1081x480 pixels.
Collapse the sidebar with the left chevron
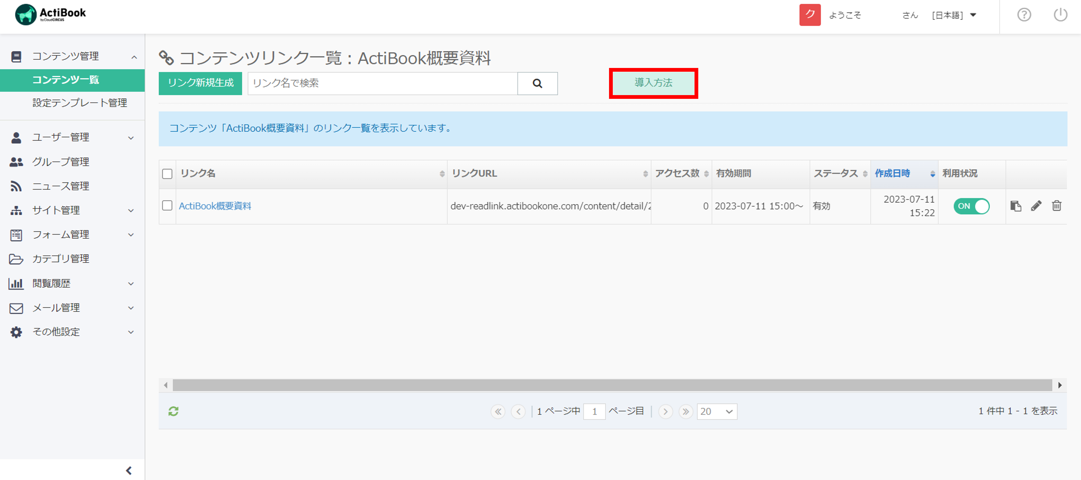(x=129, y=470)
